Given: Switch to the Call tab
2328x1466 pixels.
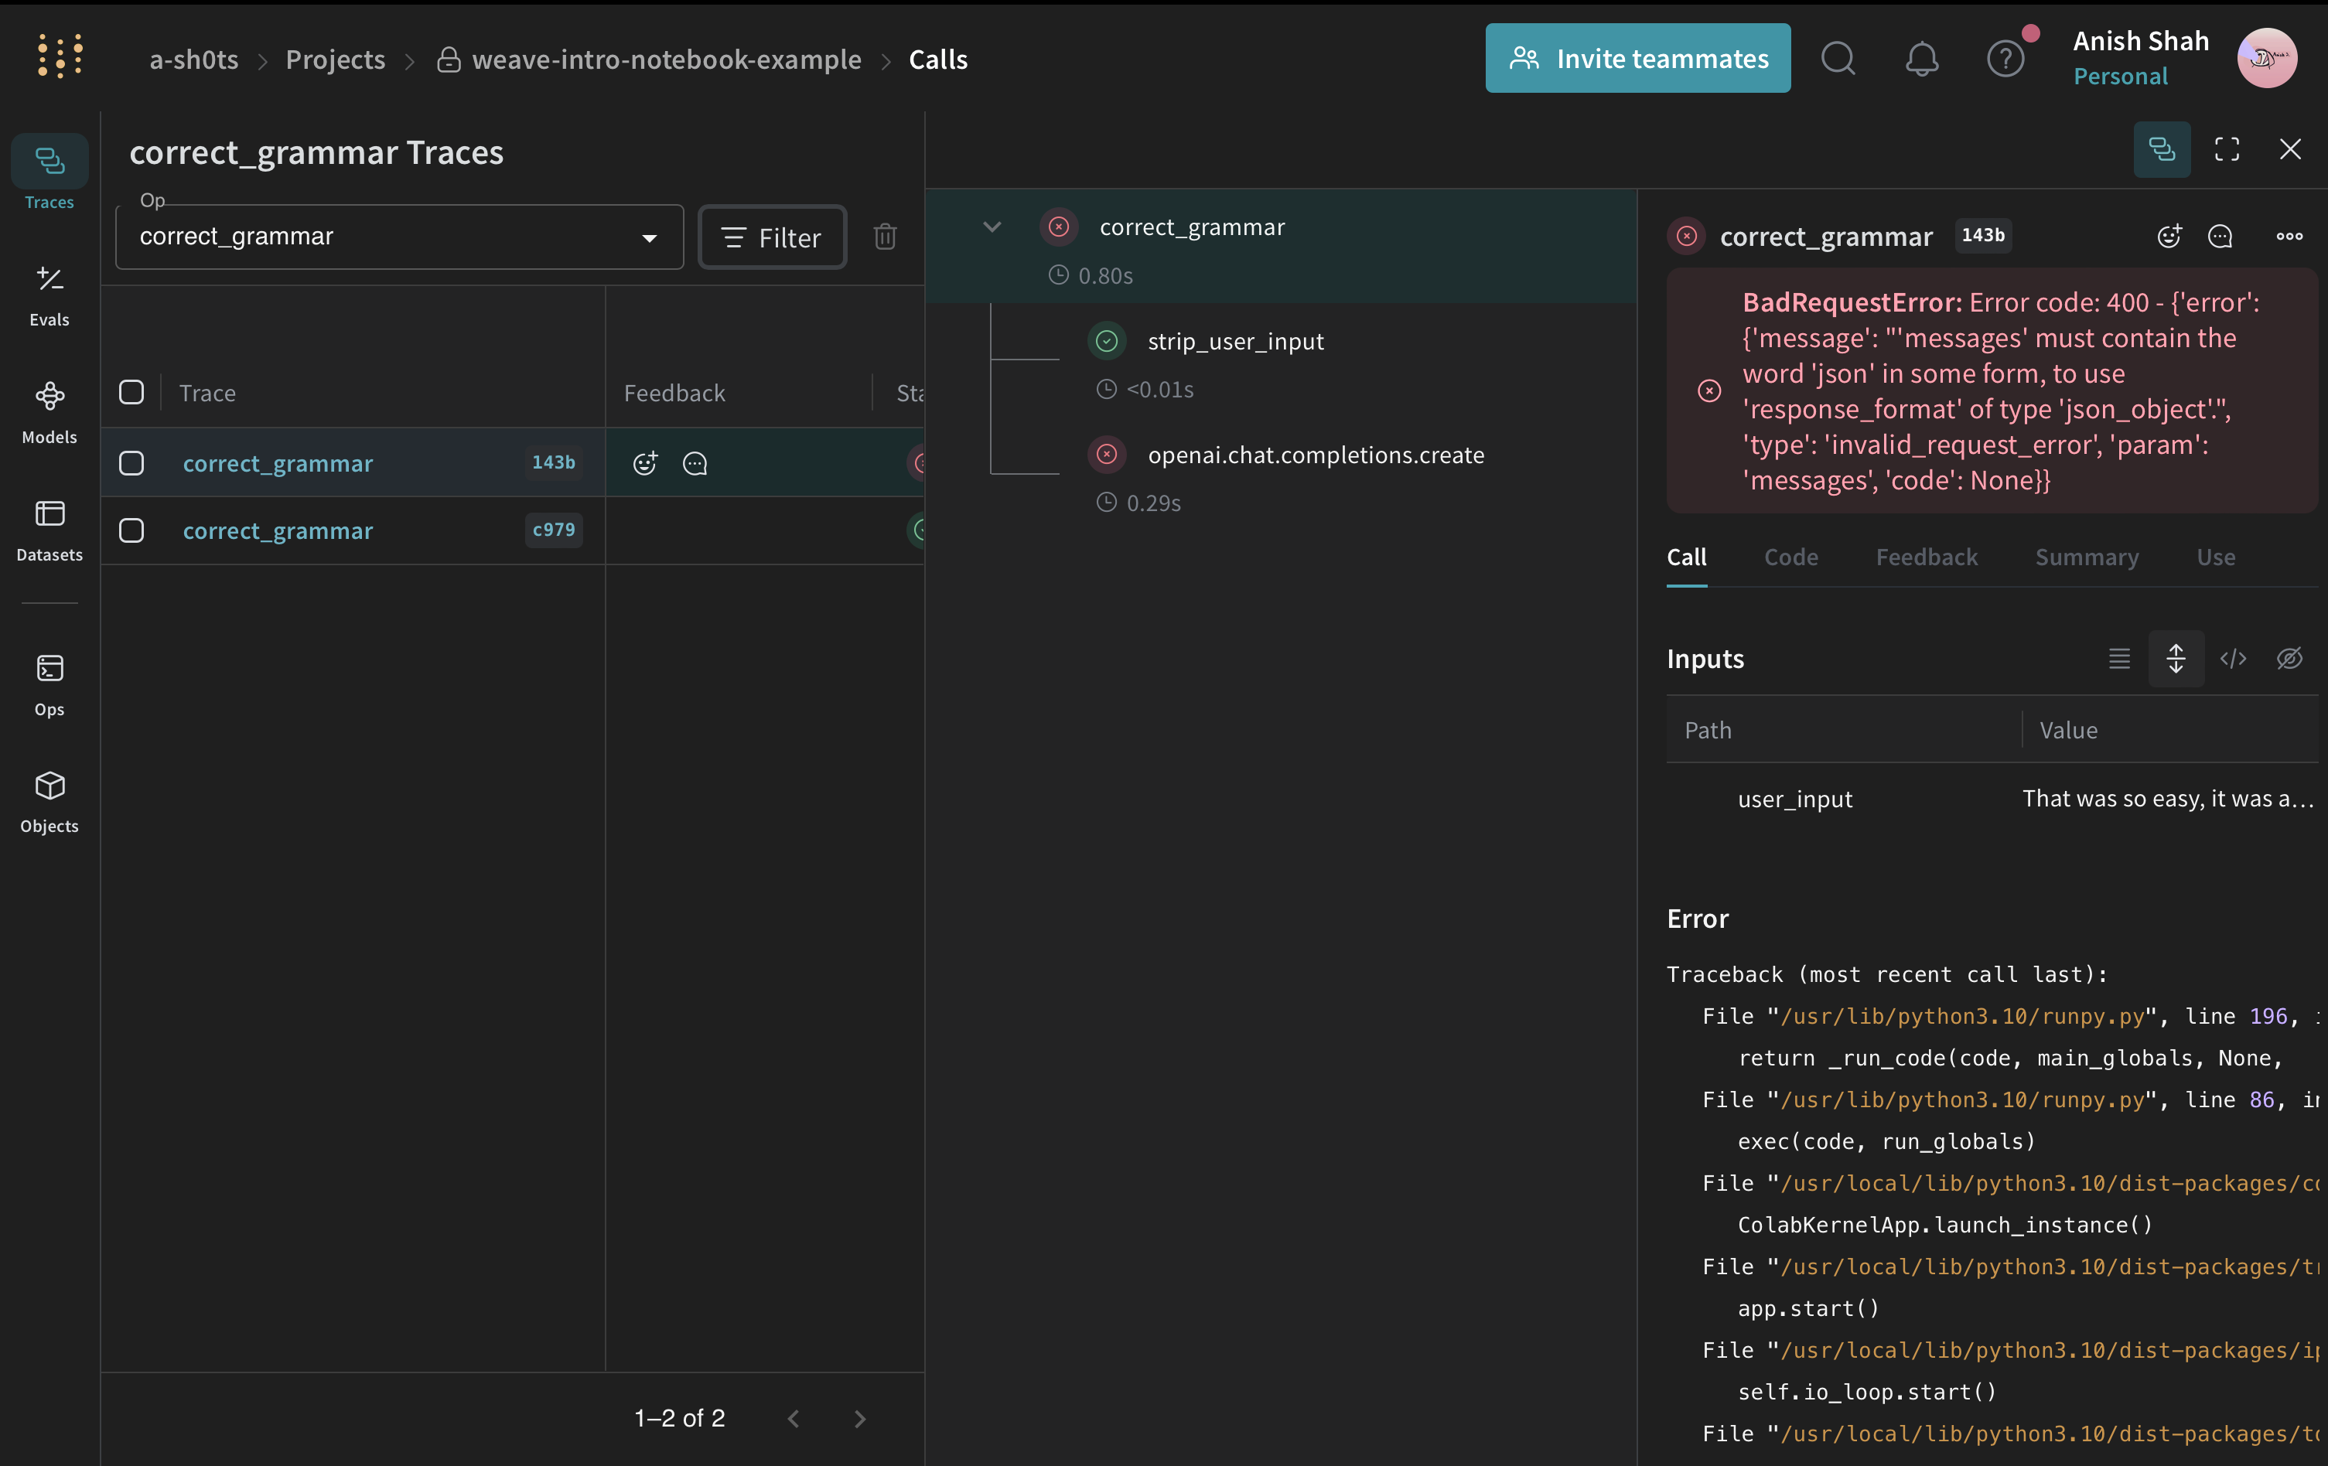Looking at the screenshot, I should 1686,557.
